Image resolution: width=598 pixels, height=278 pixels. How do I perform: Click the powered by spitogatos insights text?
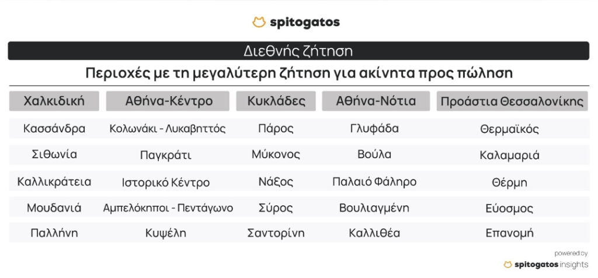(546, 259)
